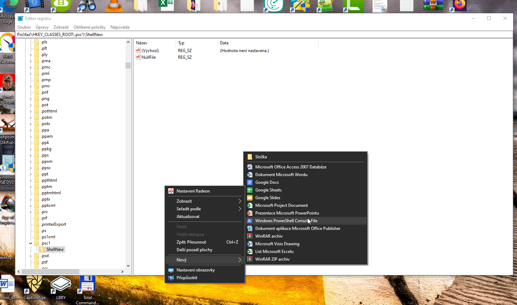Open the Seřadit podle submenu
This screenshot has width=517, height=305.
click(x=205, y=209)
